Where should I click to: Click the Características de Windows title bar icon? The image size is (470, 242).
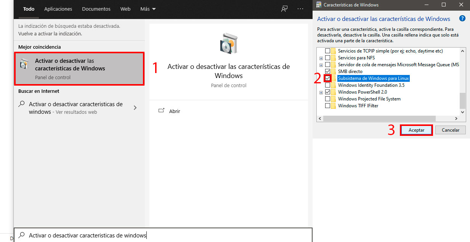point(319,5)
